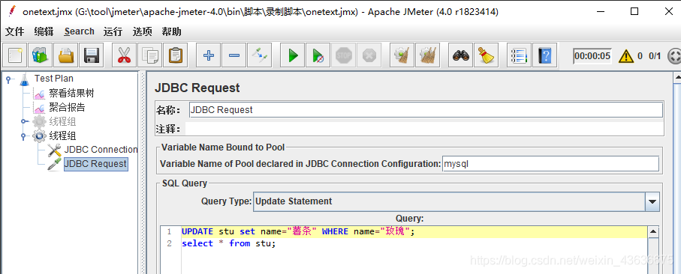This screenshot has width=681, height=274.
Task: Open the 选项 menu
Action: coord(142,31)
